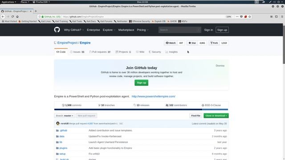View the 1,508 commits link
This screenshot has height=160, width=285.
coord(72,105)
